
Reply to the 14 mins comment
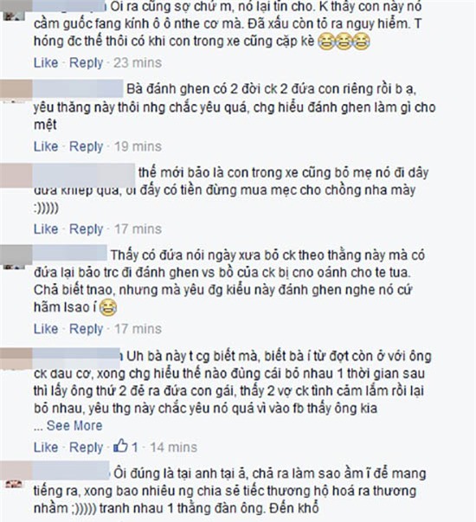(x=87, y=448)
